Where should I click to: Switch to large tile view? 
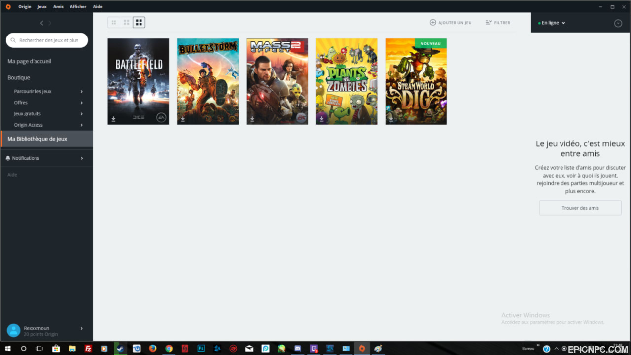pyautogui.click(x=139, y=22)
